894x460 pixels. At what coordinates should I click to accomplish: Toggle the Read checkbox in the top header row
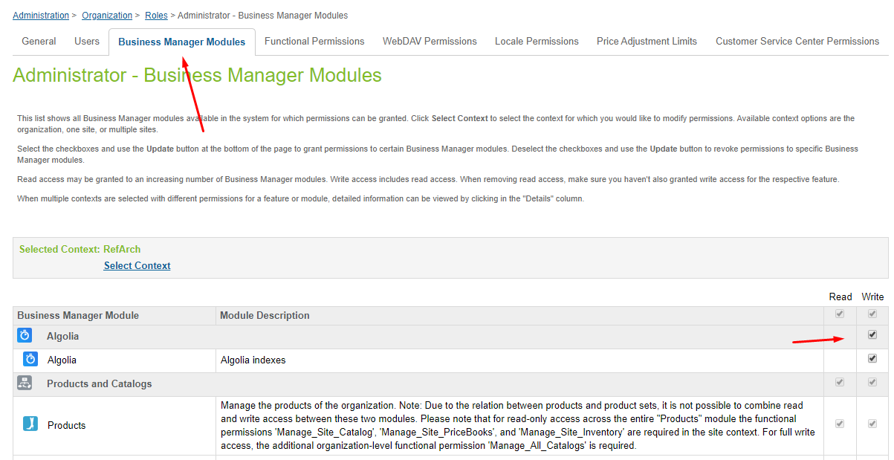pyautogui.click(x=839, y=314)
